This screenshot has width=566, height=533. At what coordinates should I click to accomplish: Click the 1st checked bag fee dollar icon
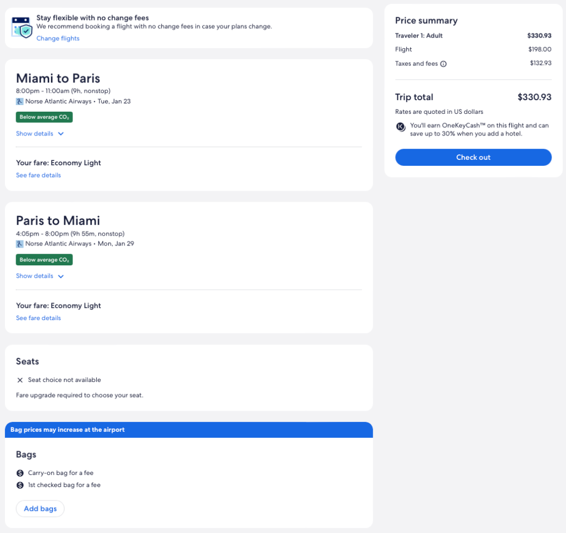pos(20,485)
